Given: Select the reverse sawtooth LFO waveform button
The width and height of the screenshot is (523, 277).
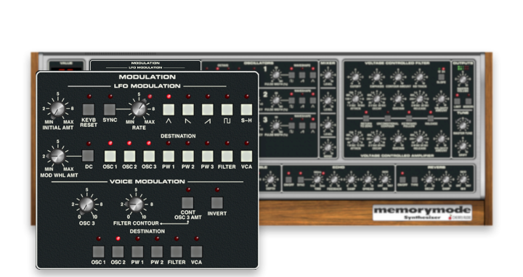Looking at the screenshot, I should tap(188, 109).
